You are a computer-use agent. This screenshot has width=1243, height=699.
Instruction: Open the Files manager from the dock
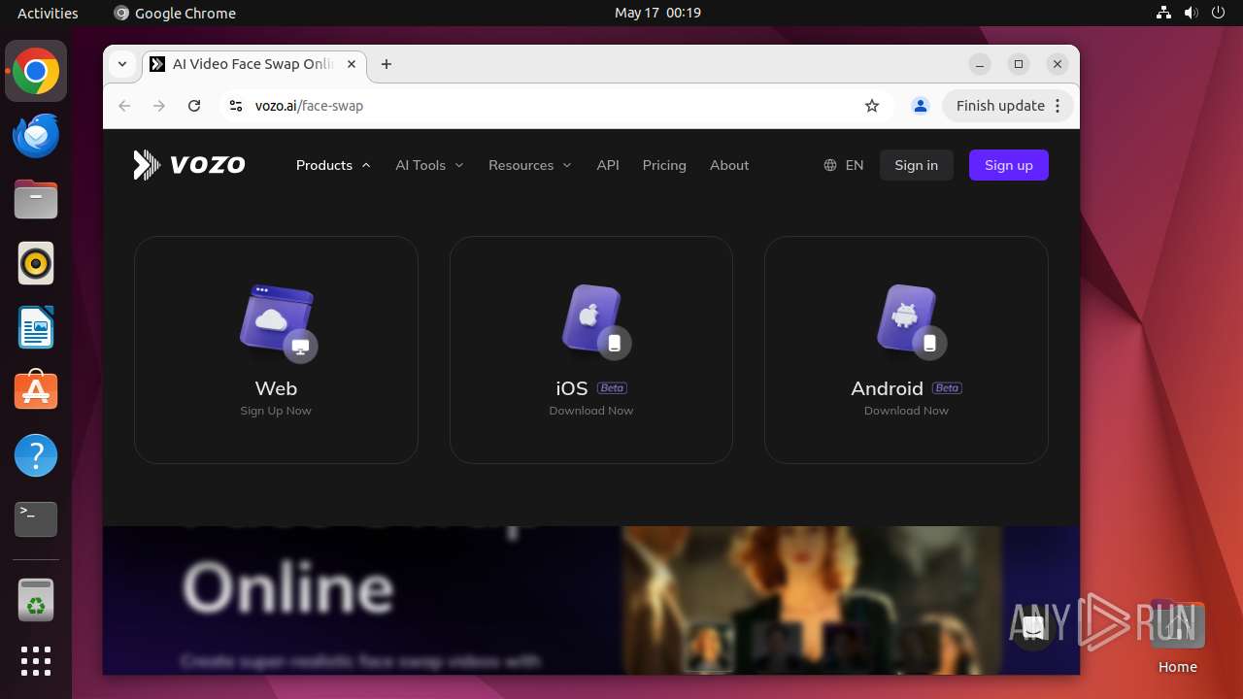pos(36,199)
